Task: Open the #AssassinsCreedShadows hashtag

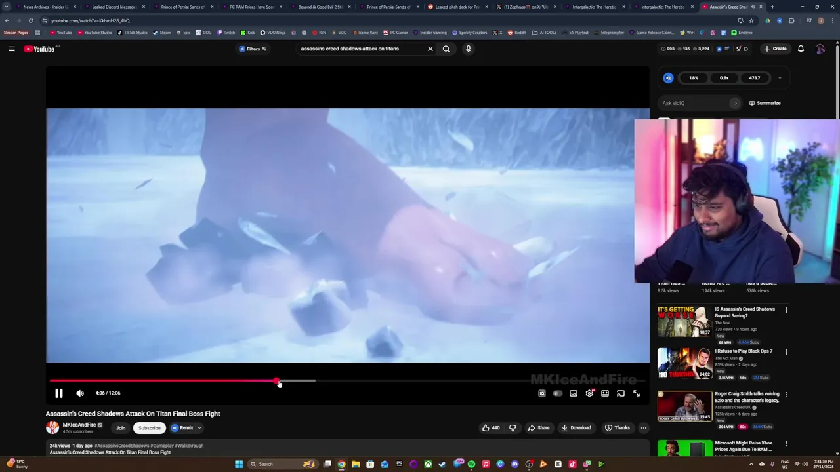Action: point(121,446)
